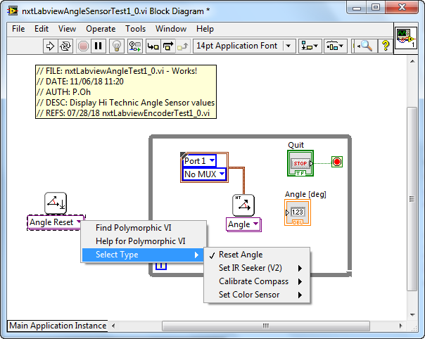Open the Tools menu

(135, 29)
